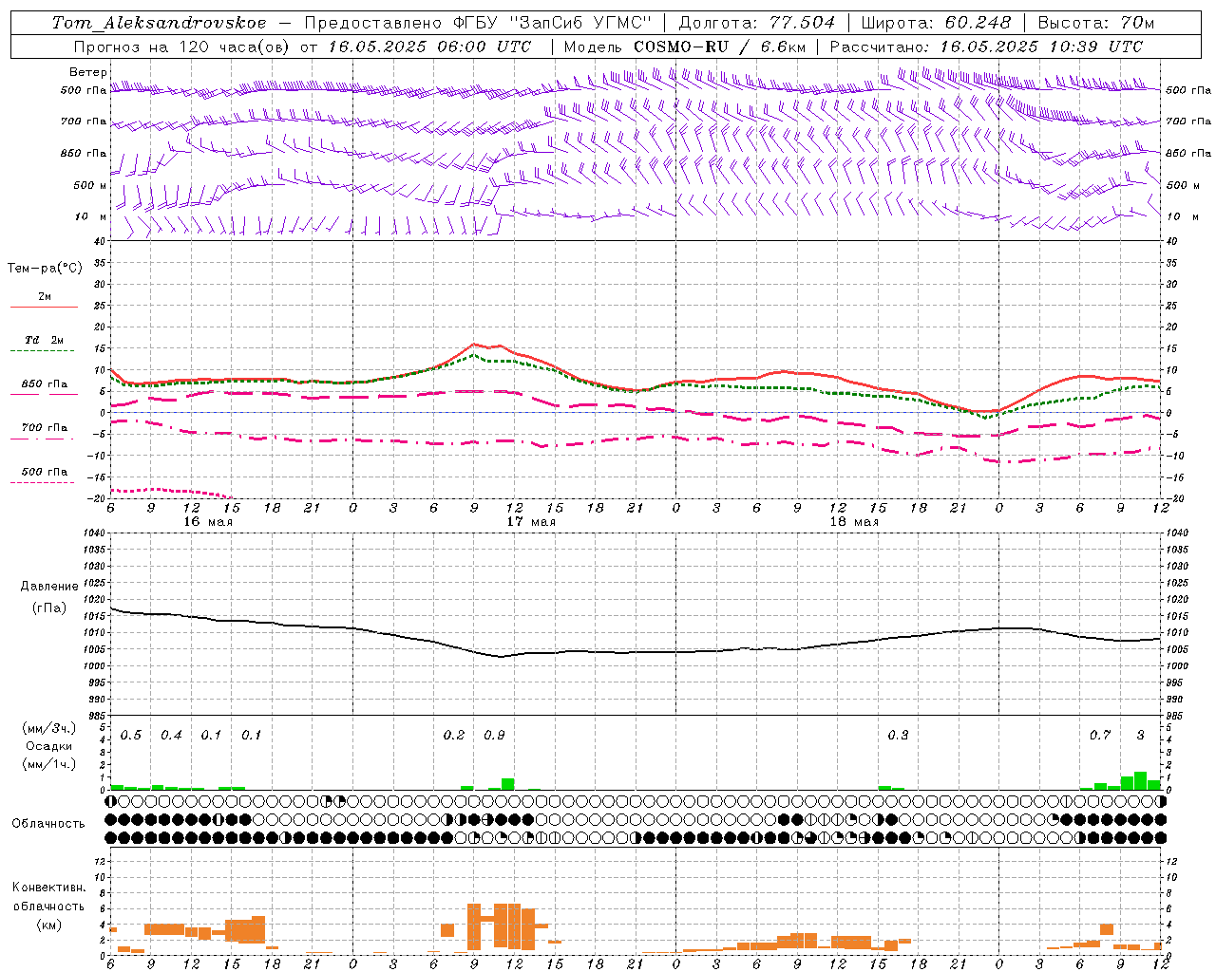The image size is (1216, 972).
Task: Click the Td 2м dashed legend line sample
Action: coord(43,351)
